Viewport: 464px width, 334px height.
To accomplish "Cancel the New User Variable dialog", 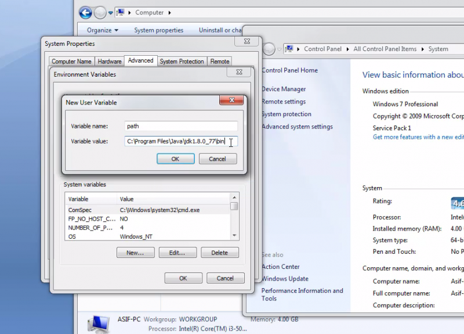I will coord(218,159).
